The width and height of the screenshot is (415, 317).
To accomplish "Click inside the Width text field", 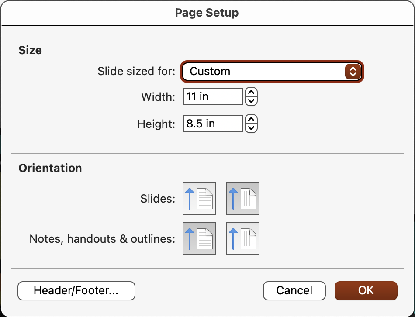I will [x=213, y=96].
